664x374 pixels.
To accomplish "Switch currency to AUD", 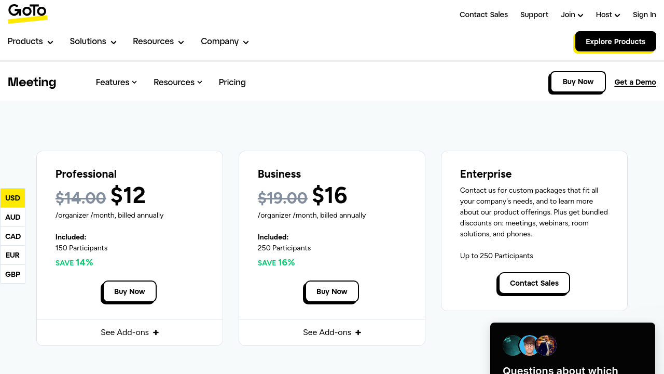I will [12, 217].
